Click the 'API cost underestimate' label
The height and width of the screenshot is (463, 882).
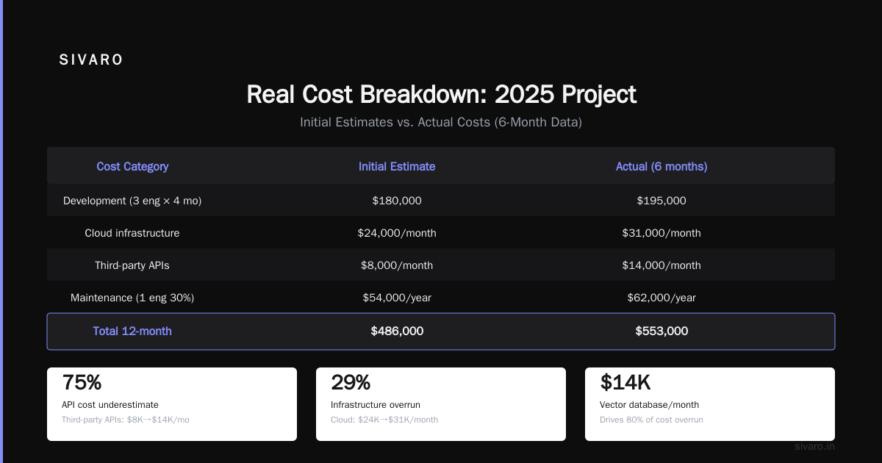pos(110,405)
